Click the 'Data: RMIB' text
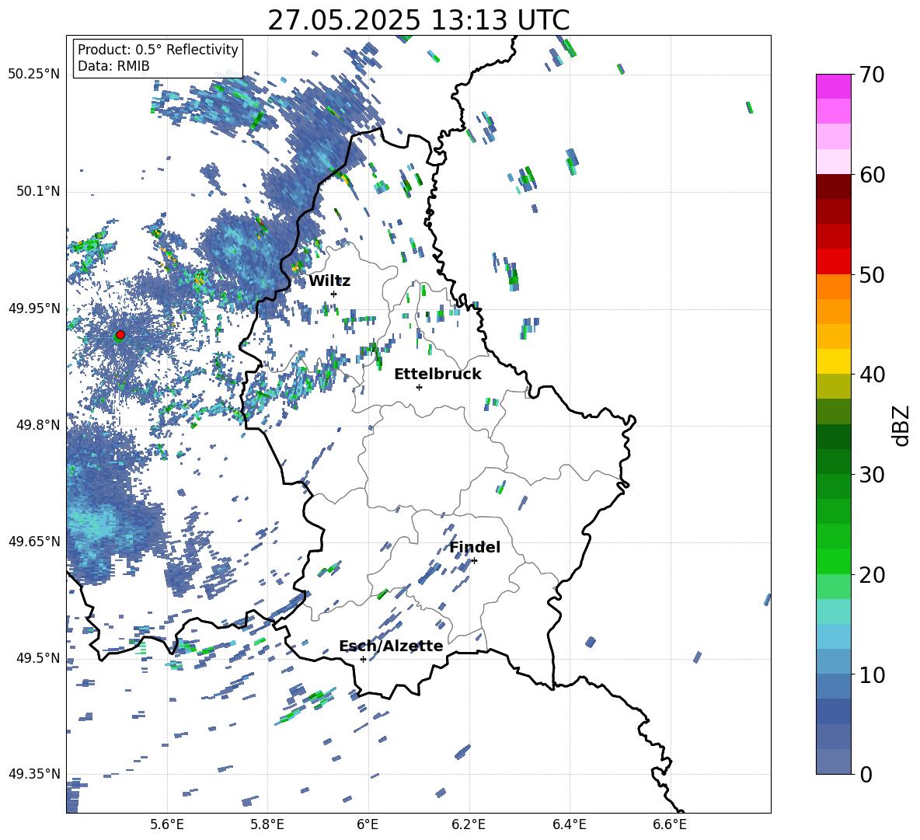This screenshot has width=920, height=840. [113, 66]
